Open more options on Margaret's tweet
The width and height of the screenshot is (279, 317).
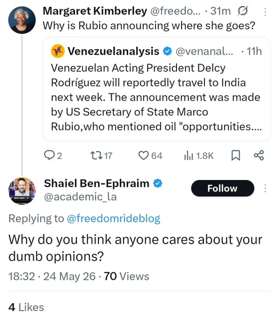point(265,12)
